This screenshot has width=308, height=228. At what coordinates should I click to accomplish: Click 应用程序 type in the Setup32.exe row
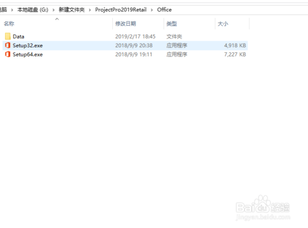coord(177,45)
